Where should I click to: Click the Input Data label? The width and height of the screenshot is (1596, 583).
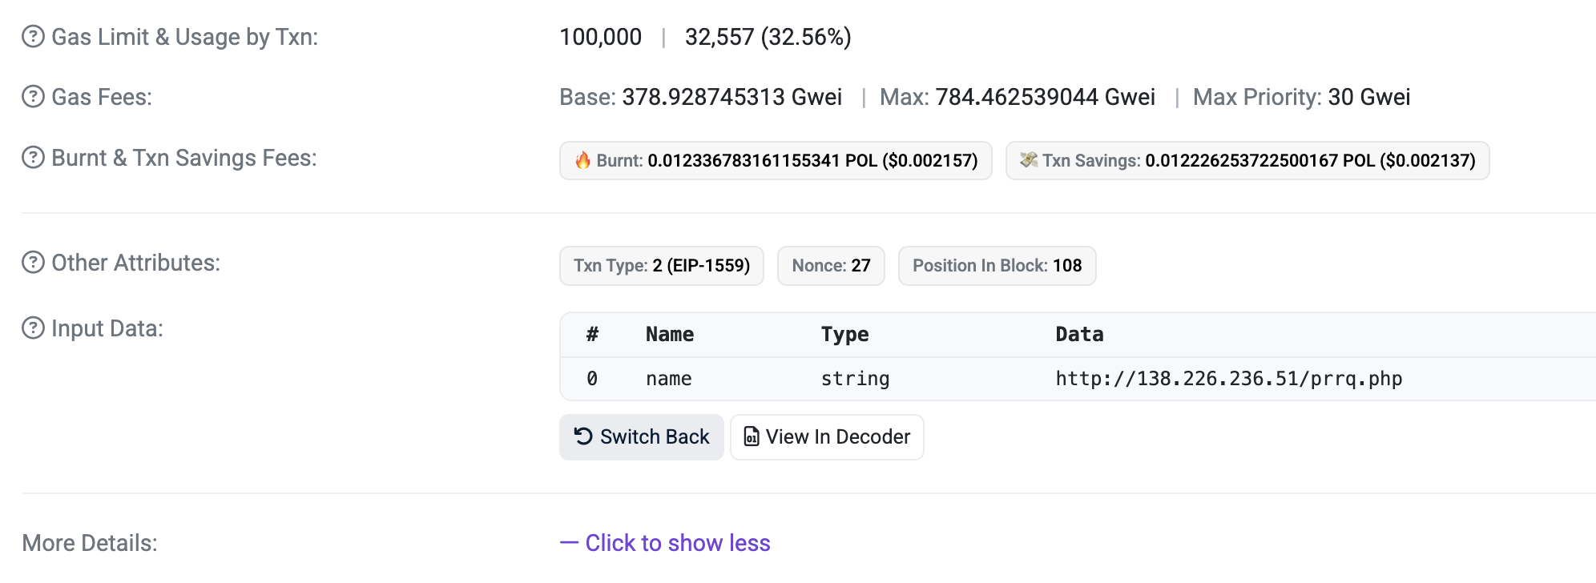click(107, 328)
